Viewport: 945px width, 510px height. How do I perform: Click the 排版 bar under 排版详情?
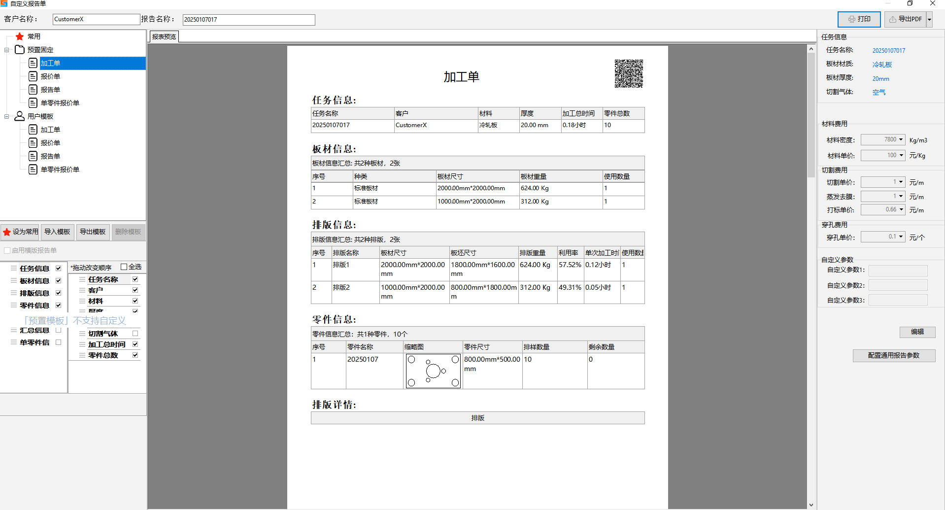(x=477, y=418)
